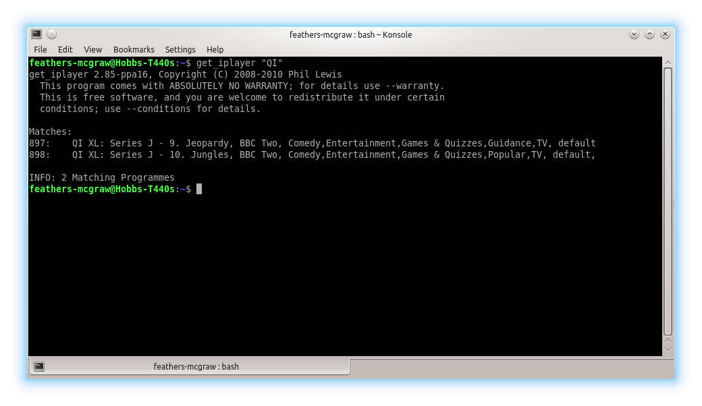Click the terminal icon on the bash tab
The height and width of the screenshot is (406, 702).
click(x=39, y=367)
